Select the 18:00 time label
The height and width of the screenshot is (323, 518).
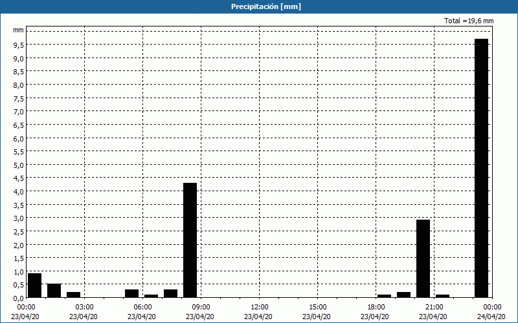(376, 307)
